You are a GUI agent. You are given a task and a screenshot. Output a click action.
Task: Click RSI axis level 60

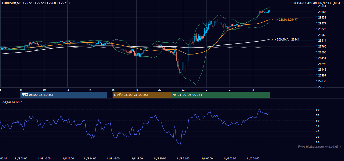coord(318,120)
